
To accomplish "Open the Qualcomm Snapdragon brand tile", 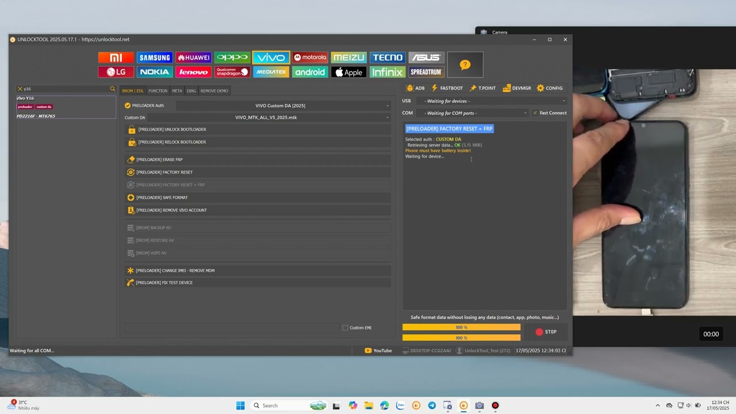I will click(x=232, y=72).
